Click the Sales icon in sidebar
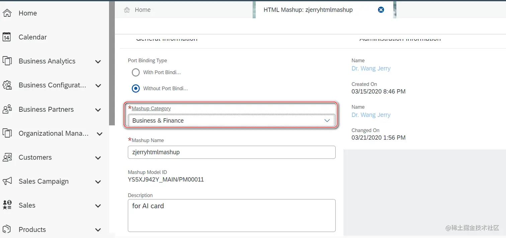This screenshot has height=238, width=506. tap(7, 205)
